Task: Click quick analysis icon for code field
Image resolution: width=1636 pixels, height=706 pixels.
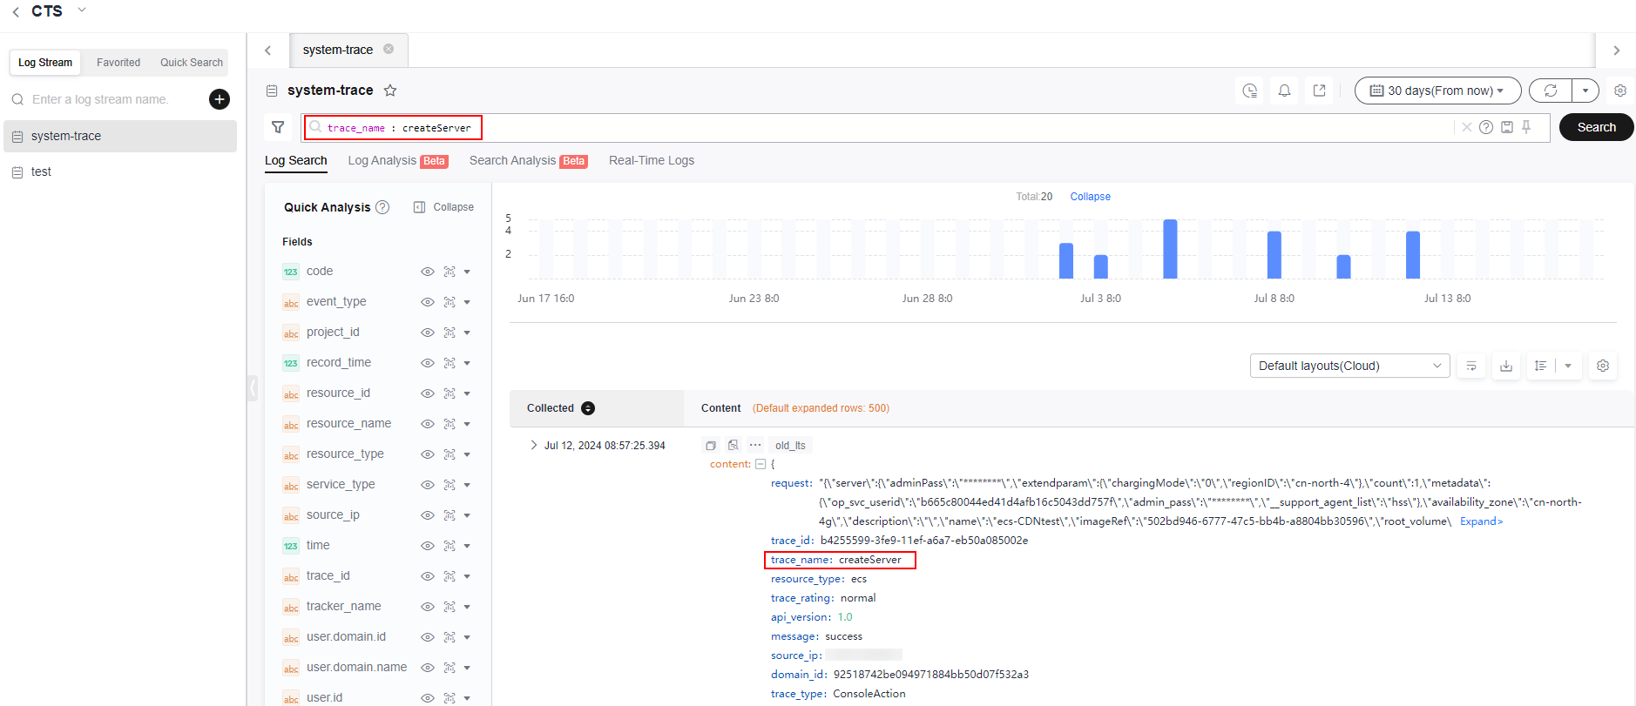Action: tap(450, 272)
